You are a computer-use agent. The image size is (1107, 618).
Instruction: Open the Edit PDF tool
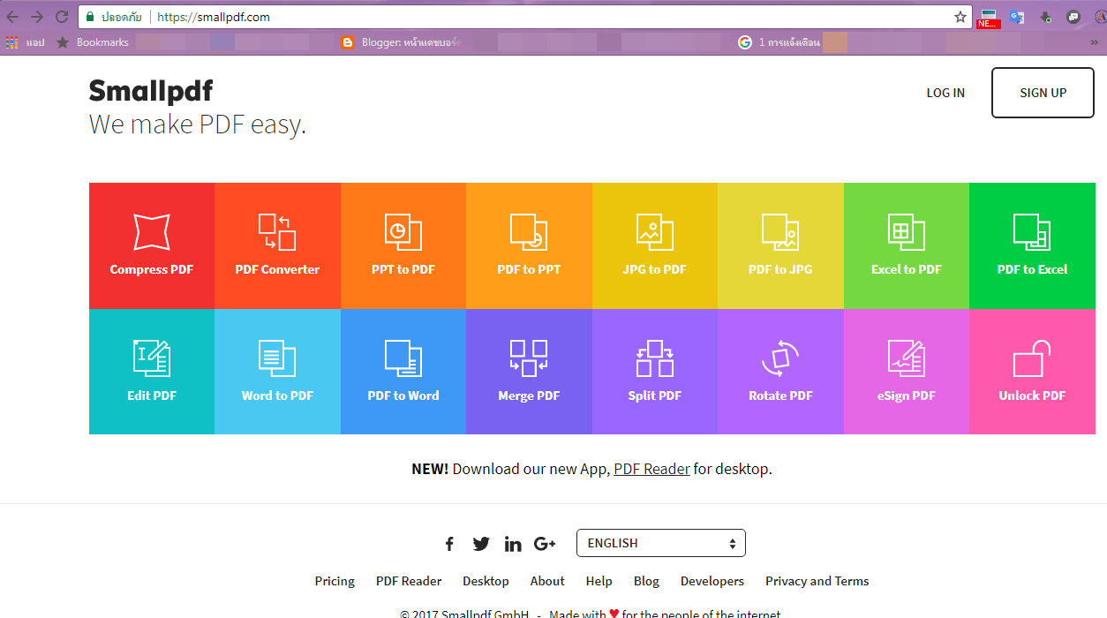[x=152, y=371]
